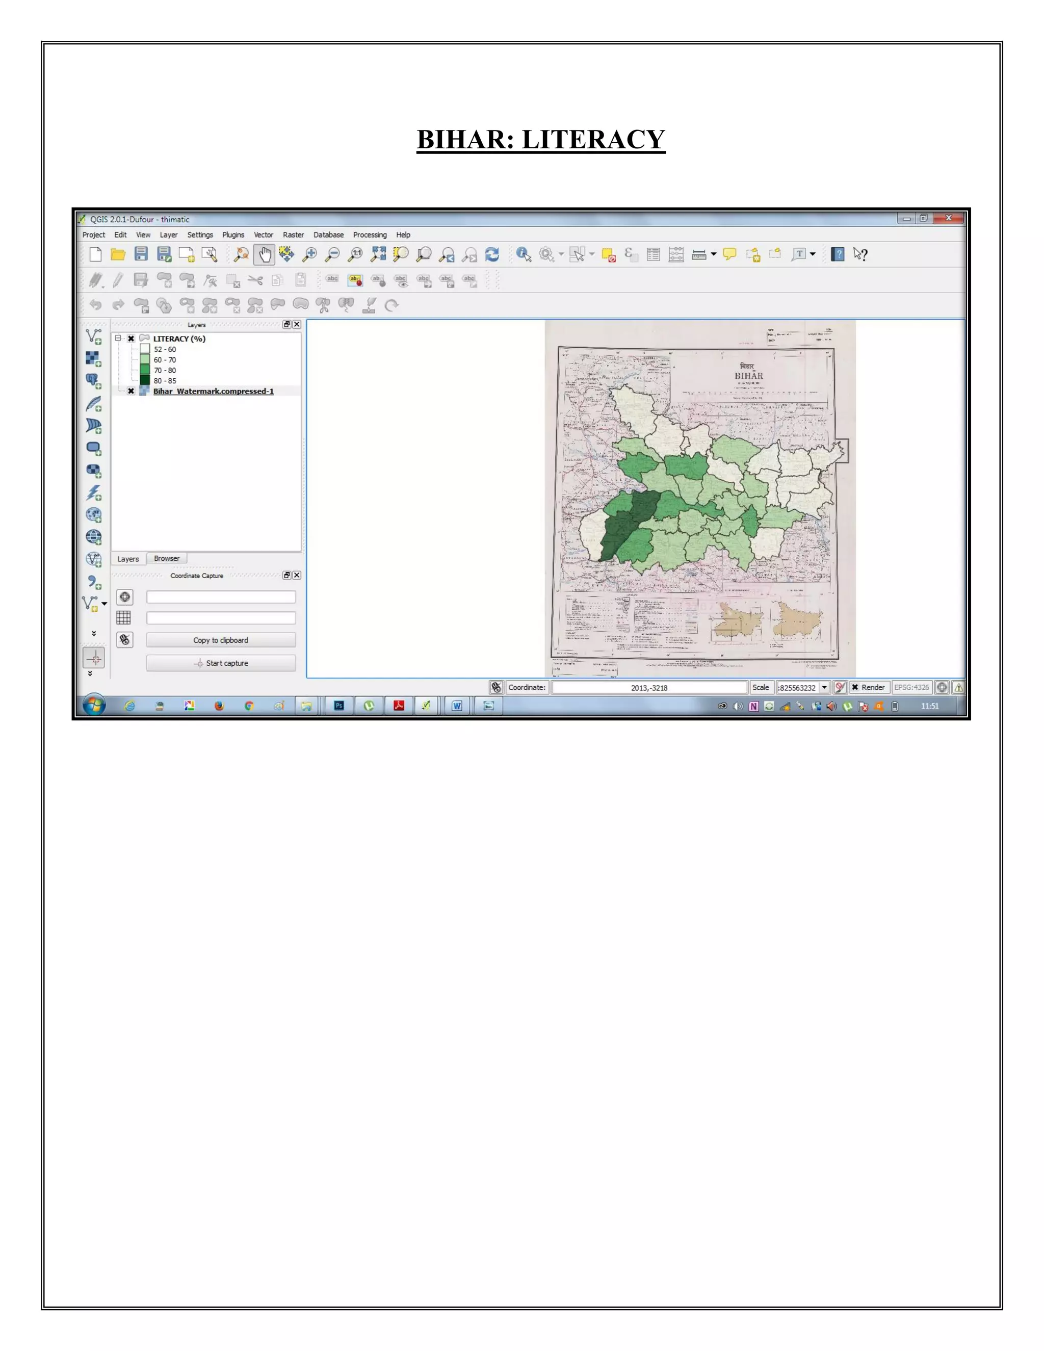The width and height of the screenshot is (1044, 1351).
Task: Select the Identify Features tool
Action: pos(523,254)
